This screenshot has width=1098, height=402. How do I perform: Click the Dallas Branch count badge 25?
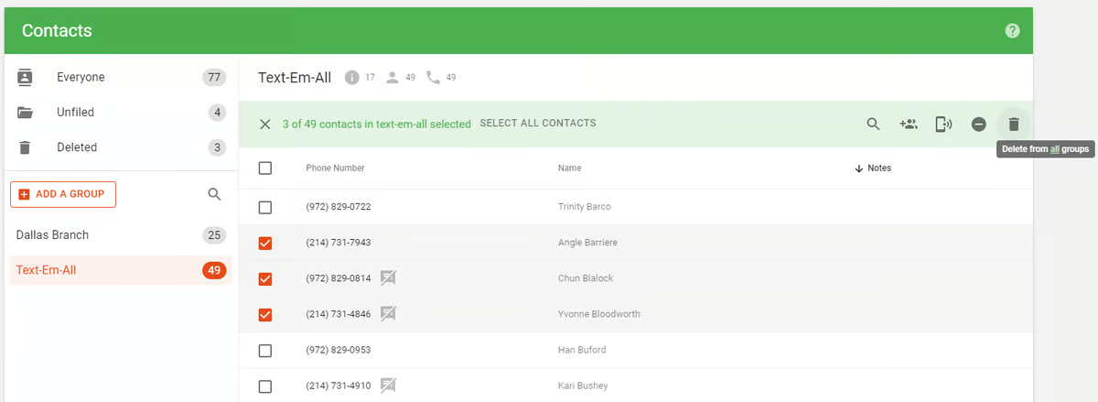click(214, 235)
